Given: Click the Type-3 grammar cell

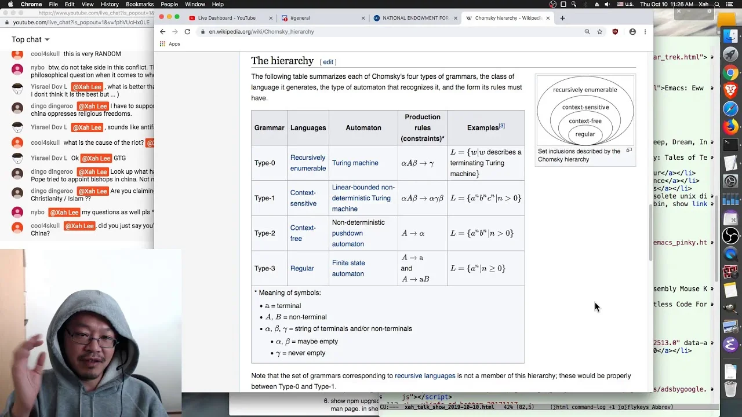Looking at the screenshot, I should pos(270,268).
